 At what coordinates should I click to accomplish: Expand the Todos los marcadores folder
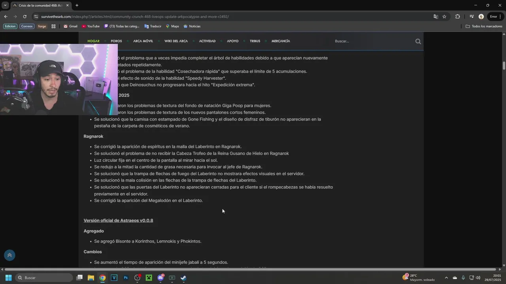point(484,26)
